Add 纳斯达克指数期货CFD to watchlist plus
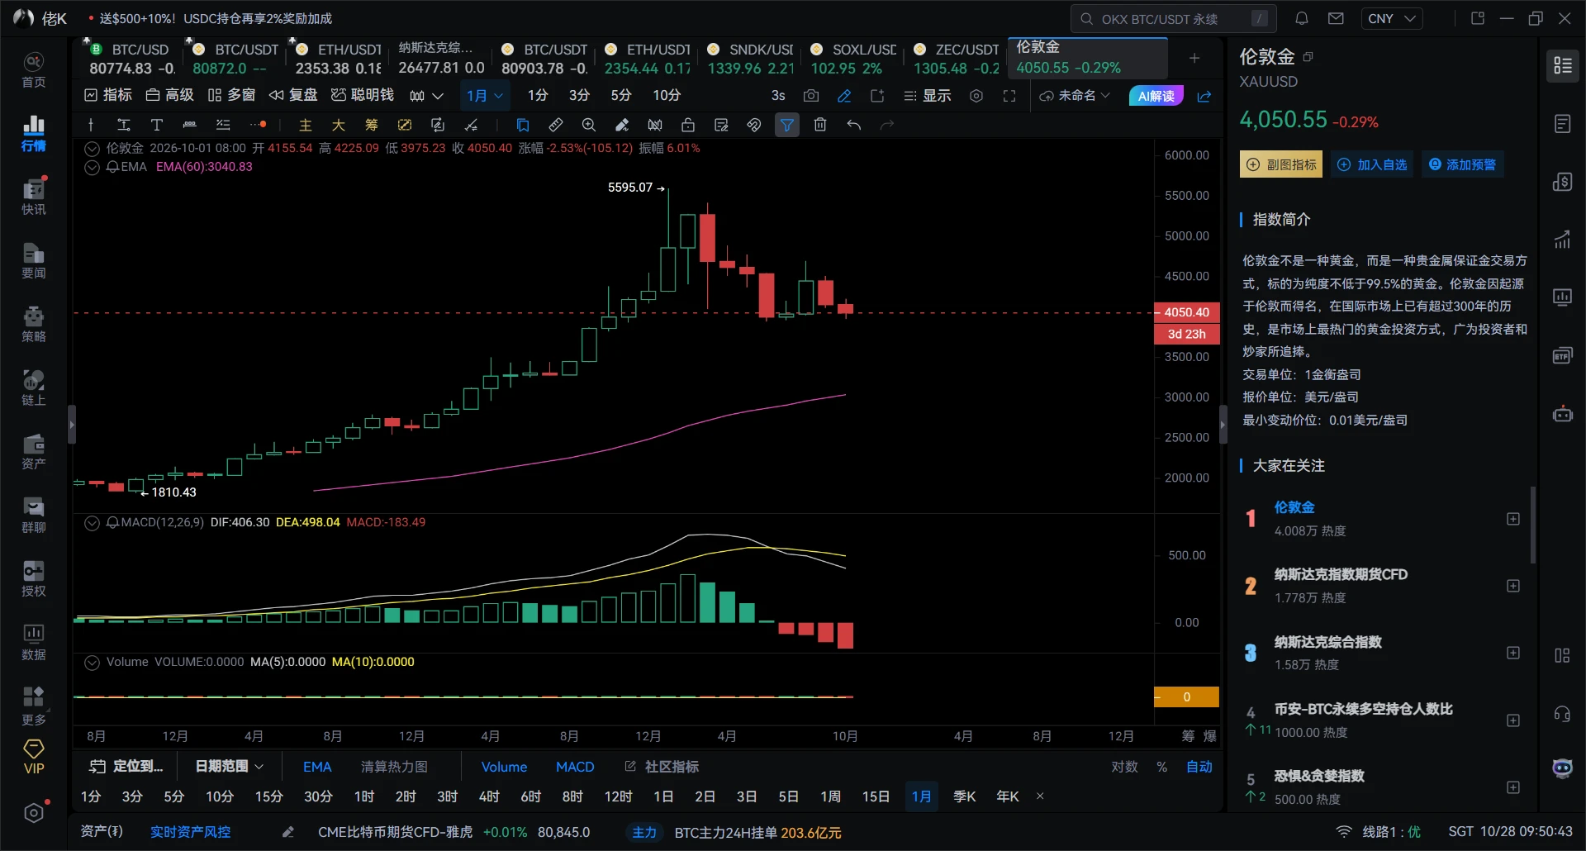1586x851 pixels. click(x=1513, y=586)
